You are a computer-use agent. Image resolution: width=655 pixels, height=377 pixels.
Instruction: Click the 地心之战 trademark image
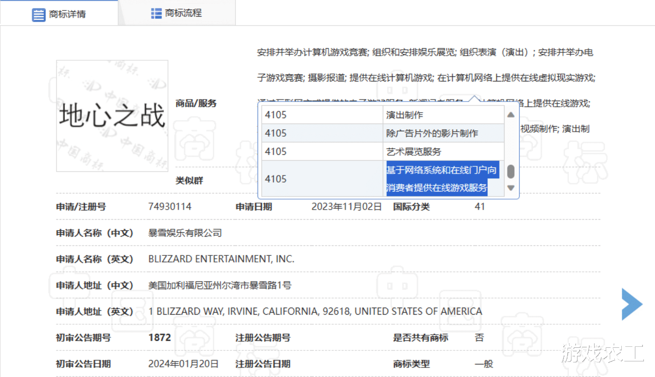(x=112, y=116)
